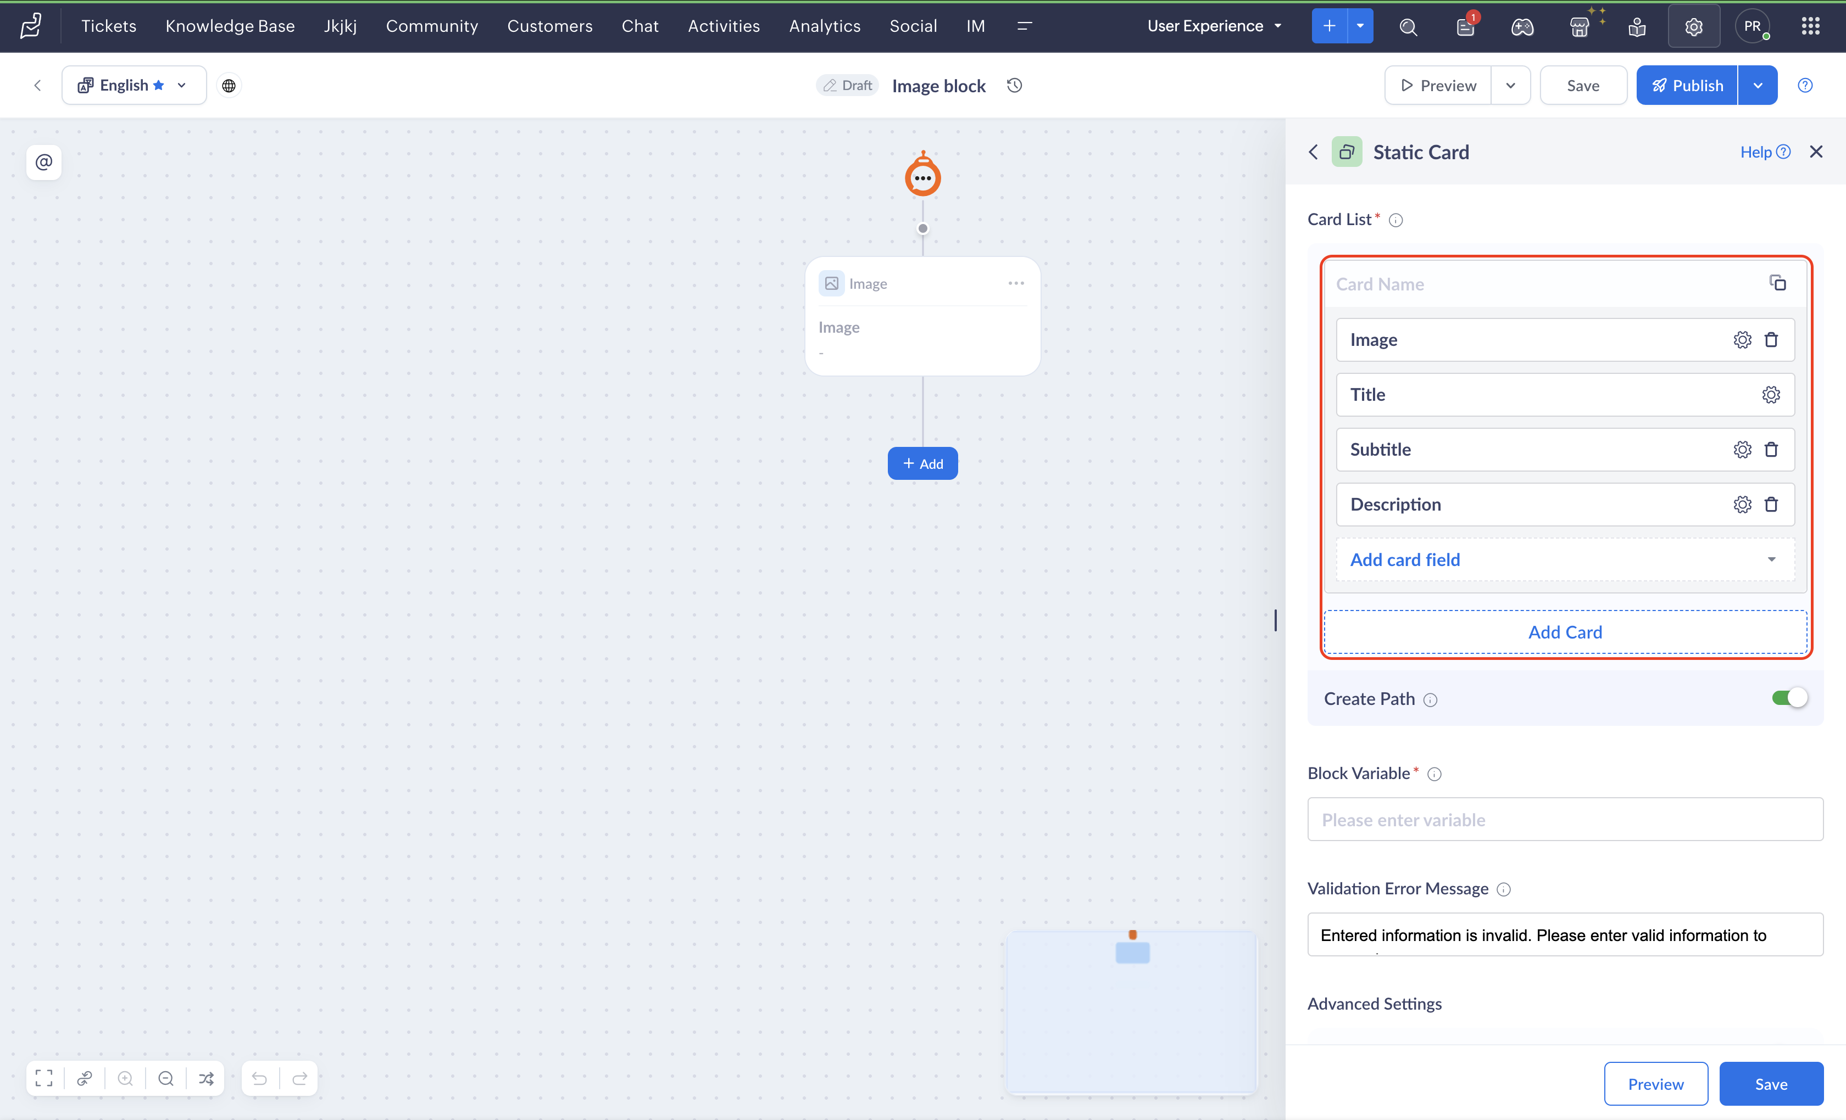
Task: Open the Analytics tab
Action: point(824,26)
